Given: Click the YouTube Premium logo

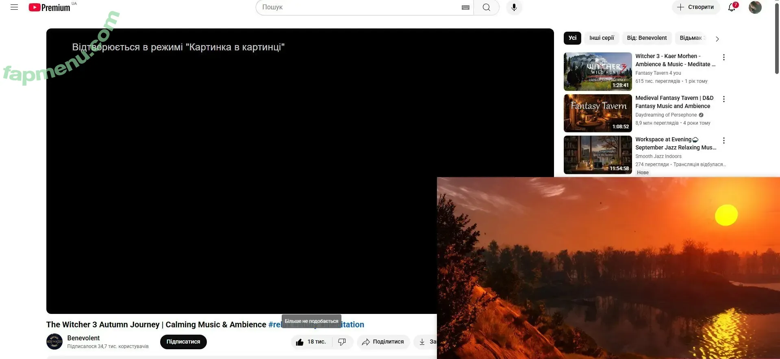Looking at the screenshot, I should pos(50,7).
